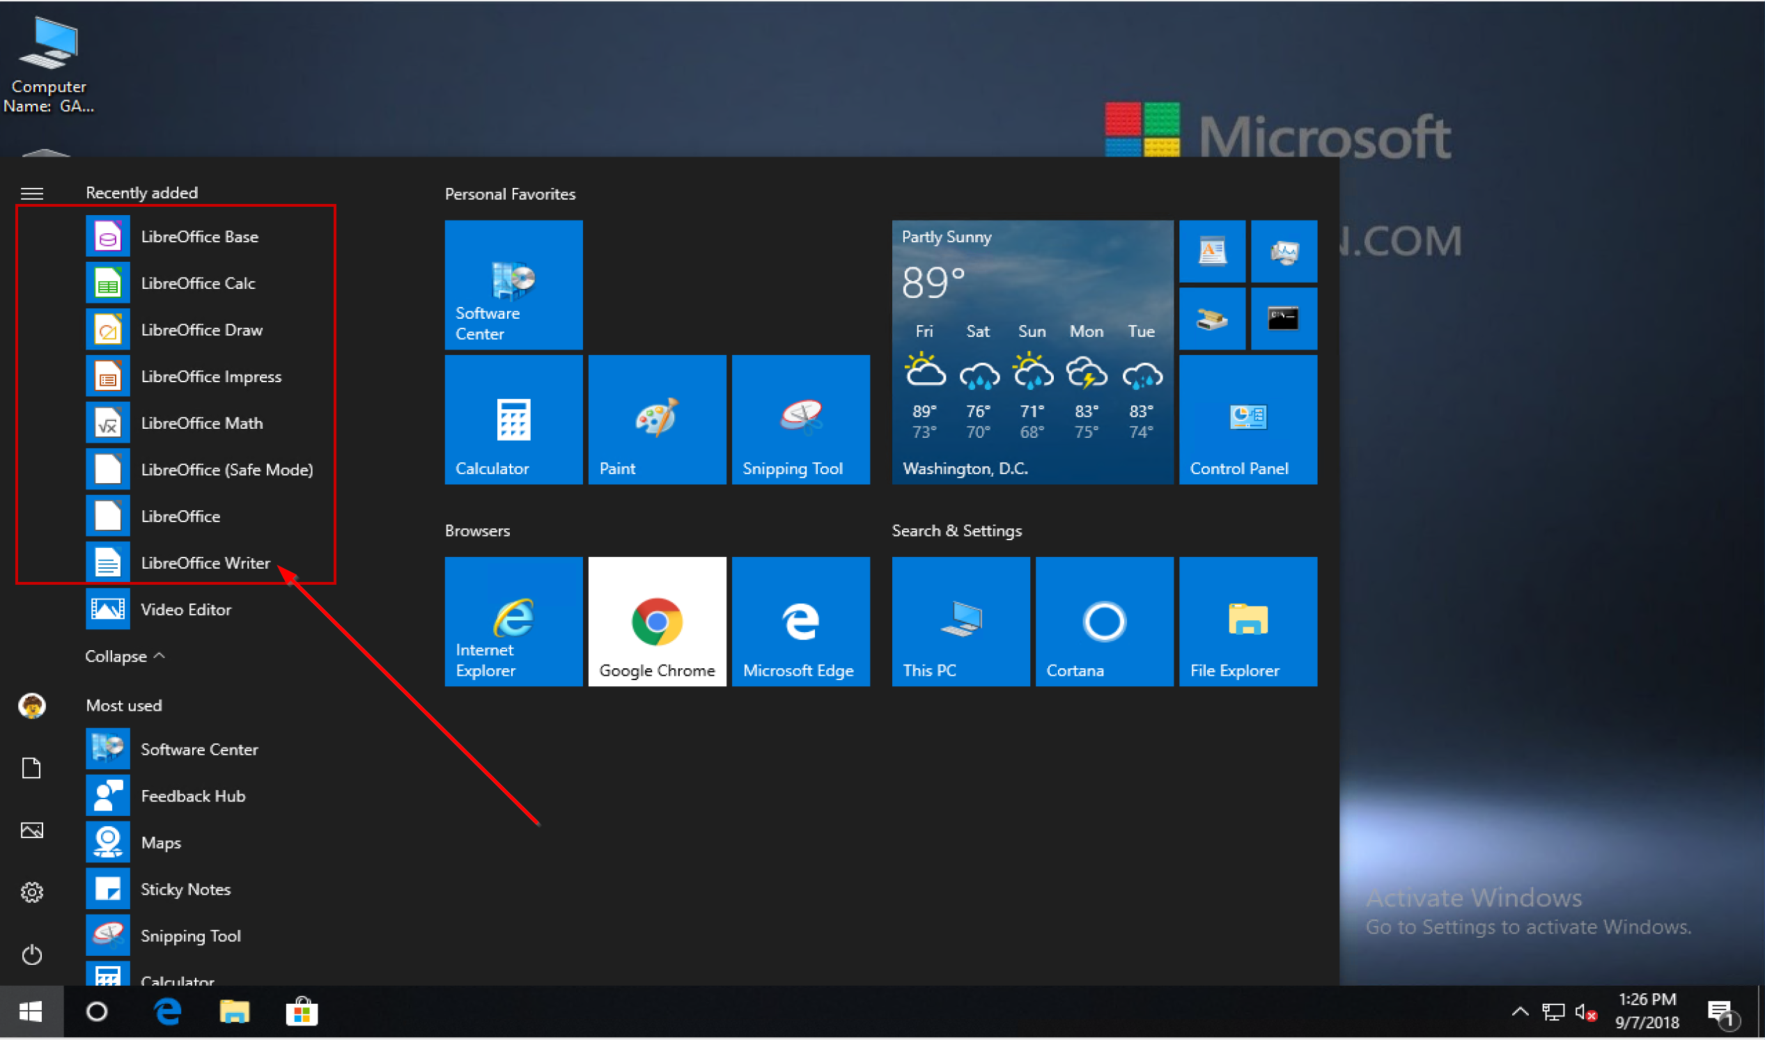Open Microsoft Store from the taskbar
1765x1040 pixels.
[301, 1012]
